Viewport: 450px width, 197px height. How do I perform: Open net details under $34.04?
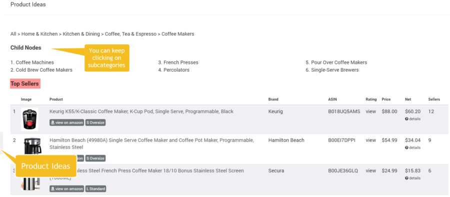pyautogui.click(x=412, y=148)
